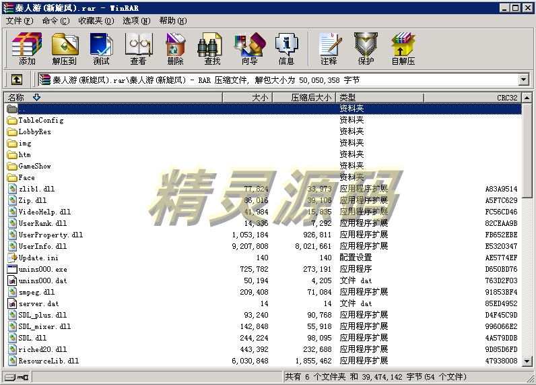Open the 文件(F) menu

tap(20, 21)
